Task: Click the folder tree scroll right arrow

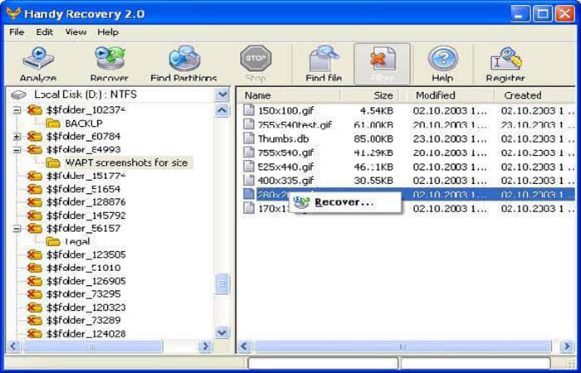Action: pyautogui.click(x=204, y=346)
